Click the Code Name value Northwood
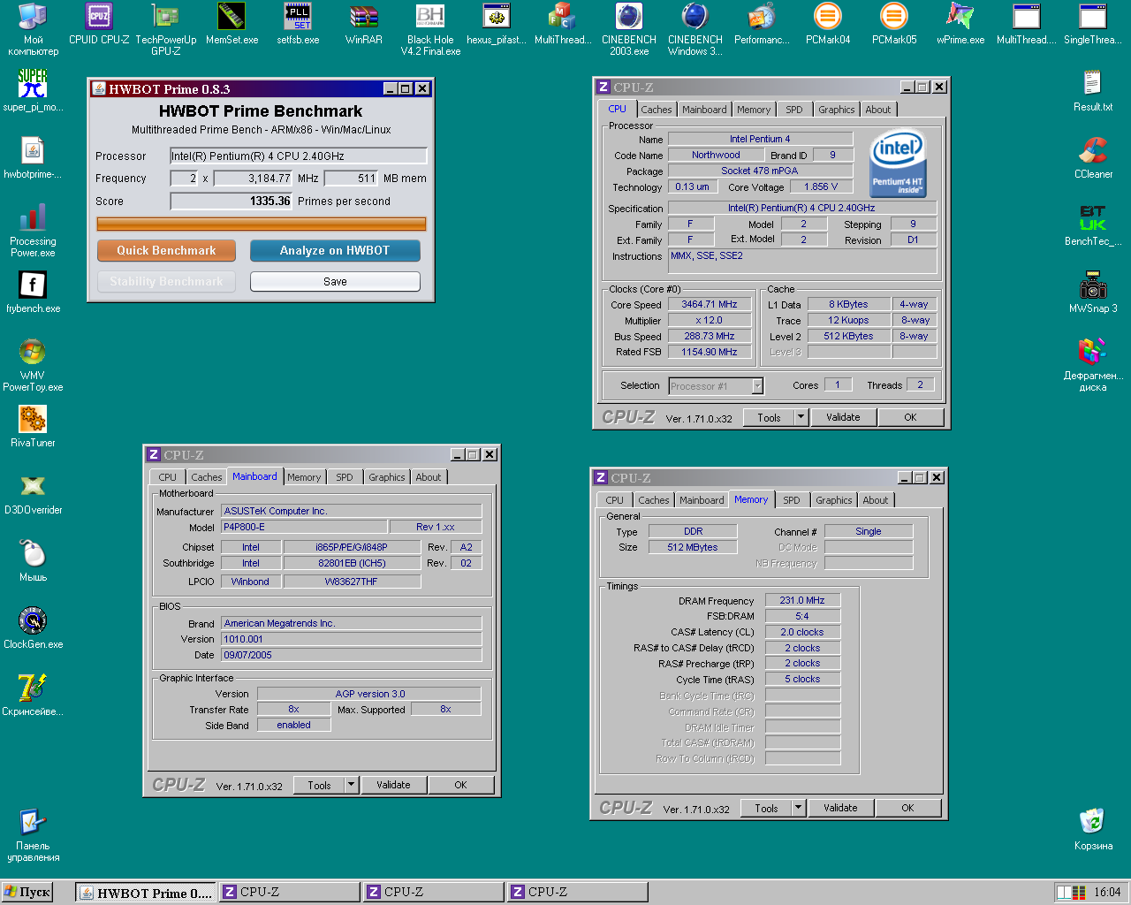The width and height of the screenshot is (1131, 905). tap(717, 155)
